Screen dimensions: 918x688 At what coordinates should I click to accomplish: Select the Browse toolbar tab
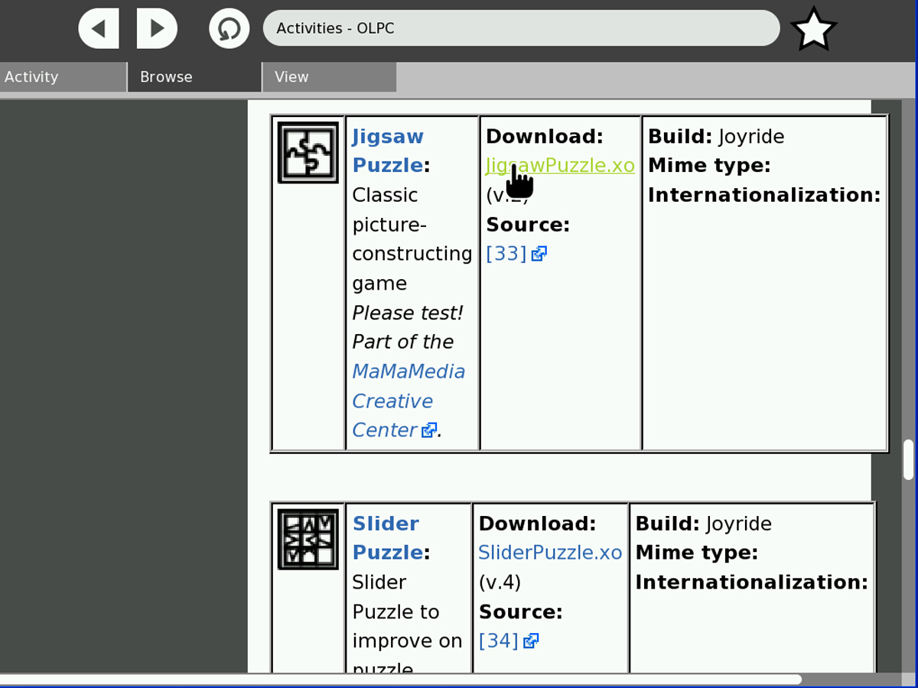point(194,77)
